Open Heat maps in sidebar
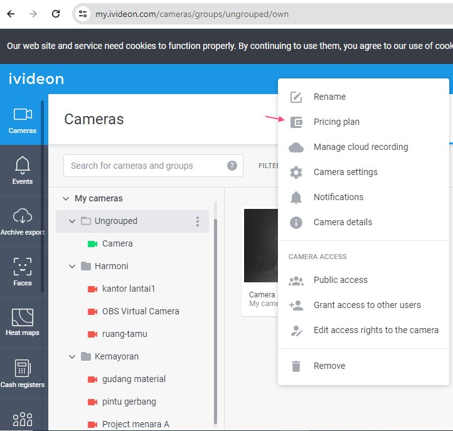The height and width of the screenshot is (431, 453). pyautogui.click(x=22, y=322)
